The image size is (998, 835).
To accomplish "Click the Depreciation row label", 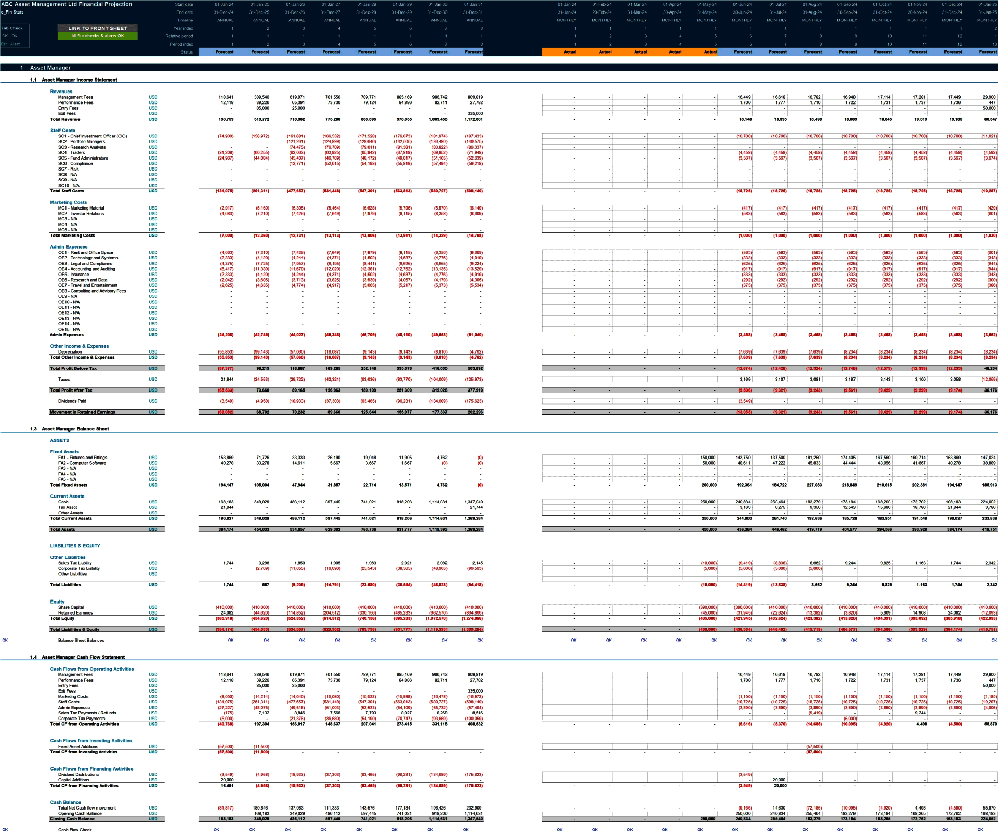I will click(70, 352).
